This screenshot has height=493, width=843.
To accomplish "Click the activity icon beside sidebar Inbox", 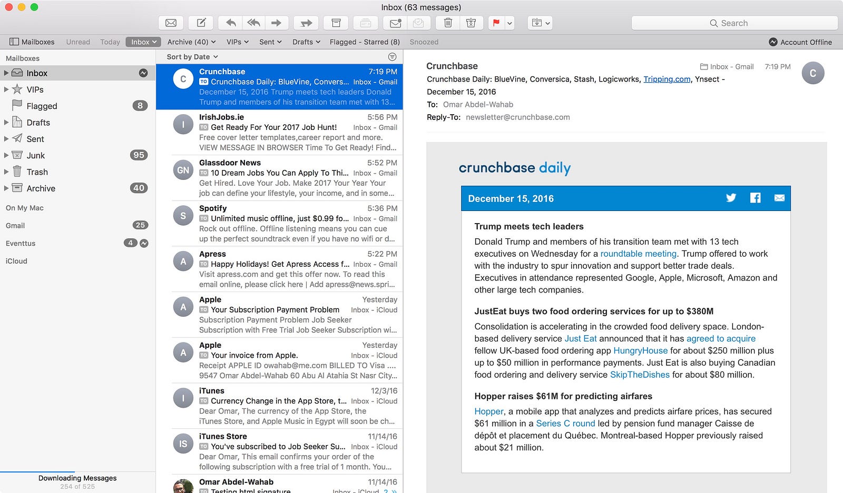I will click(x=143, y=73).
